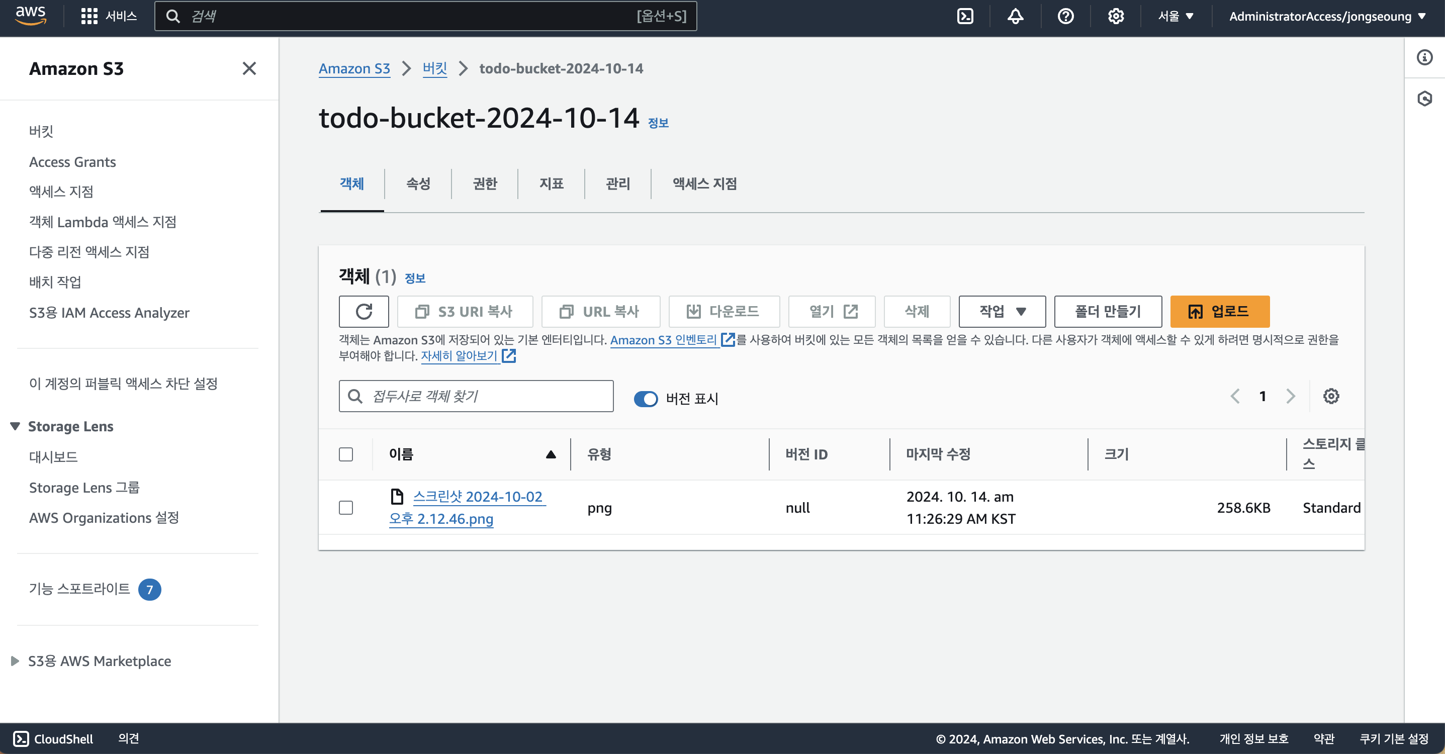Switch to the 속성 tab
This screenshot has height=754, width=1445.
click(418, 183)
